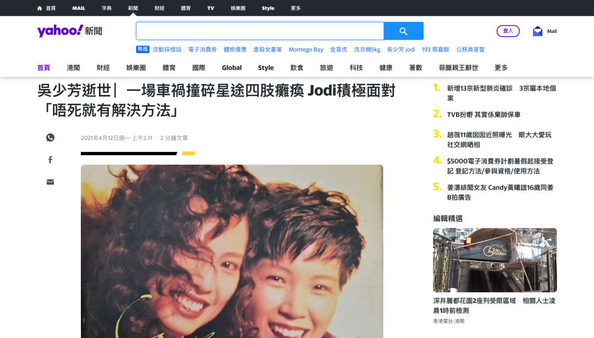Select the 娛樂圈 category tab
Image resolution: width=594 pixels, height=338 pixels.
tap(136, 67)
